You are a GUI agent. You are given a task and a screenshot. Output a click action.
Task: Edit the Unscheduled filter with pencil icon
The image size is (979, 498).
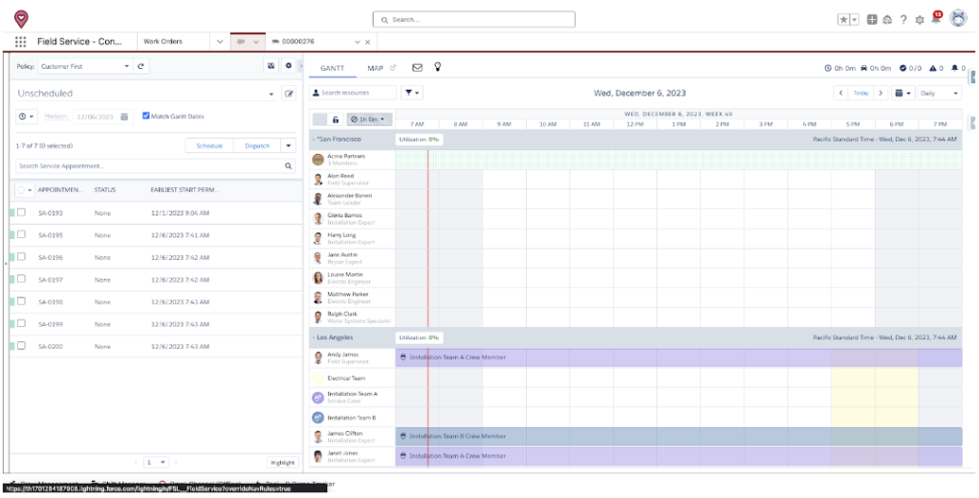[289, 94]
